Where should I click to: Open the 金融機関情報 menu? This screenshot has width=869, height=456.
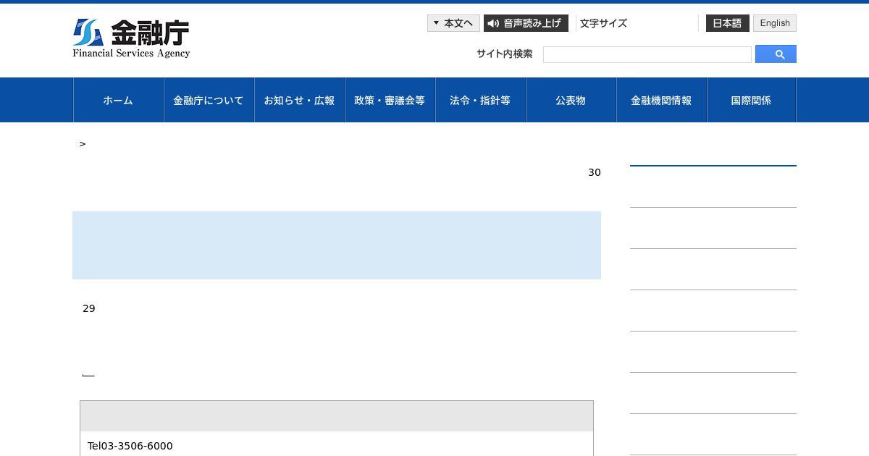661,100
